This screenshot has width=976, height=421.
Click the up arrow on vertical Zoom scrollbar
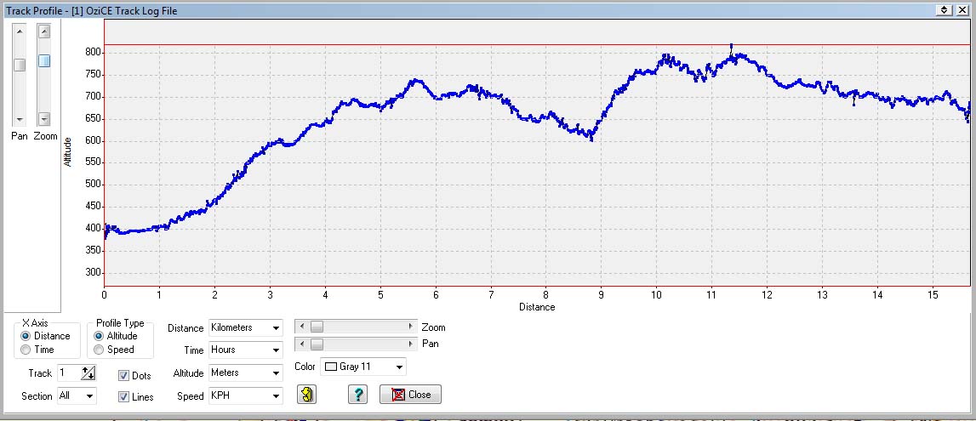(x=44, y=31)
